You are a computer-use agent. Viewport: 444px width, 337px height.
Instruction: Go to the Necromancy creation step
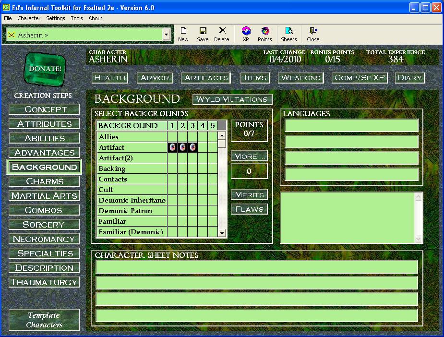44,239
